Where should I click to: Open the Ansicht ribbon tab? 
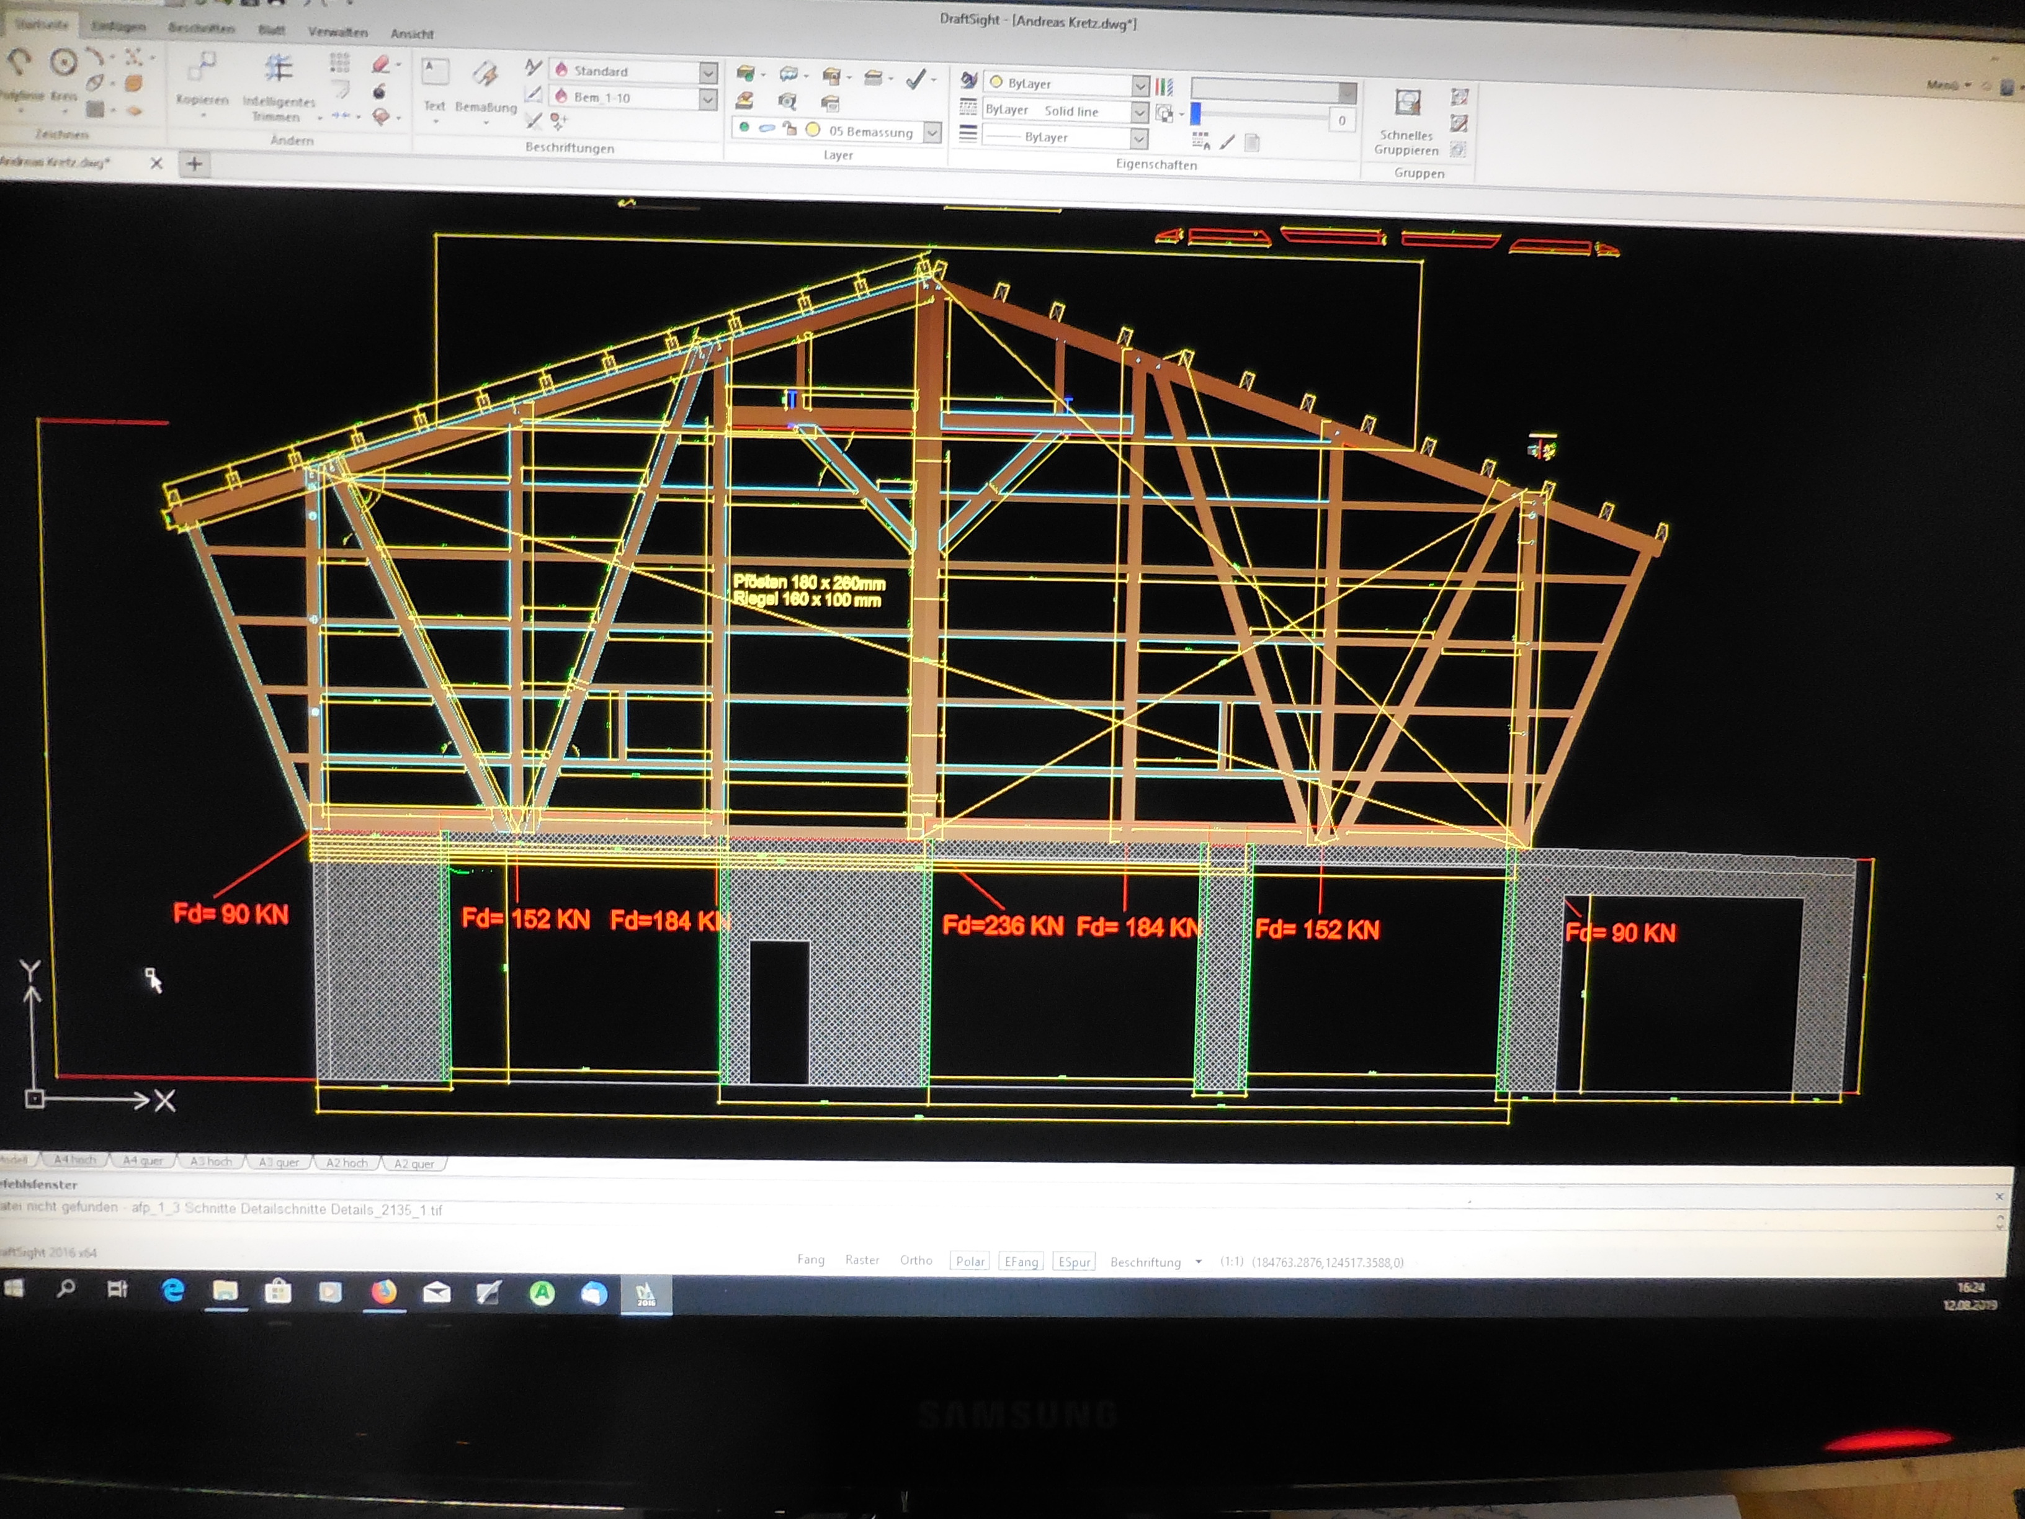(412, 34)
